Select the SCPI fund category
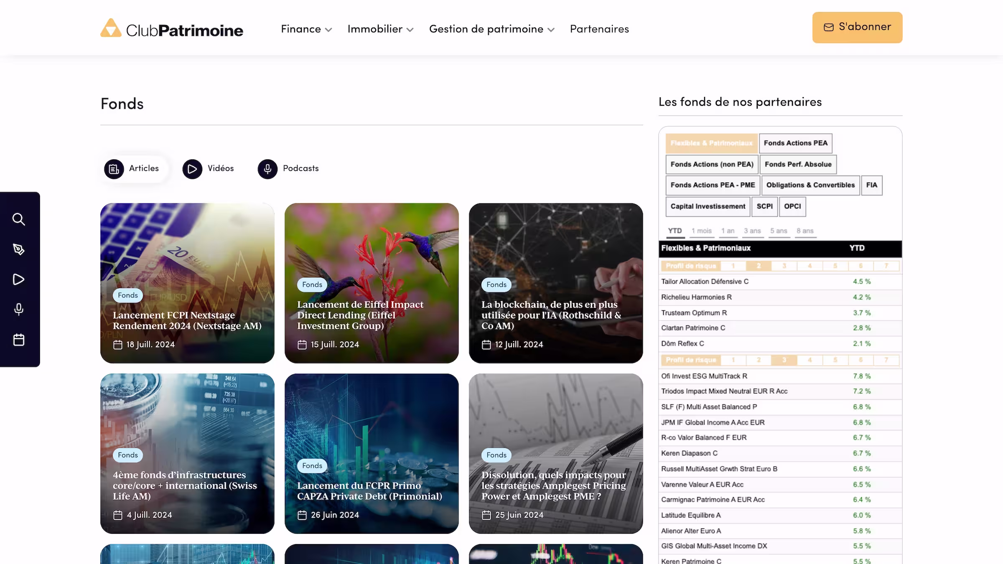This screenshot has height=564, width=1003. pyautogui.click(x=764, y=206)
